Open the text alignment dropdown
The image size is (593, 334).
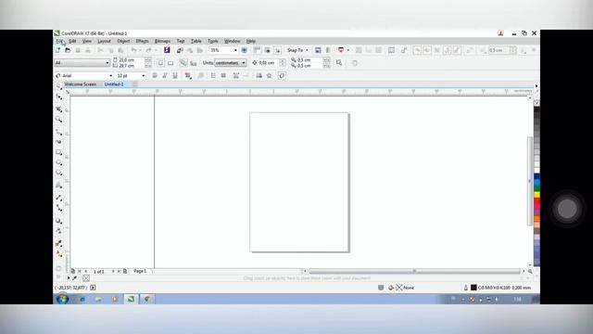point(188,76)
